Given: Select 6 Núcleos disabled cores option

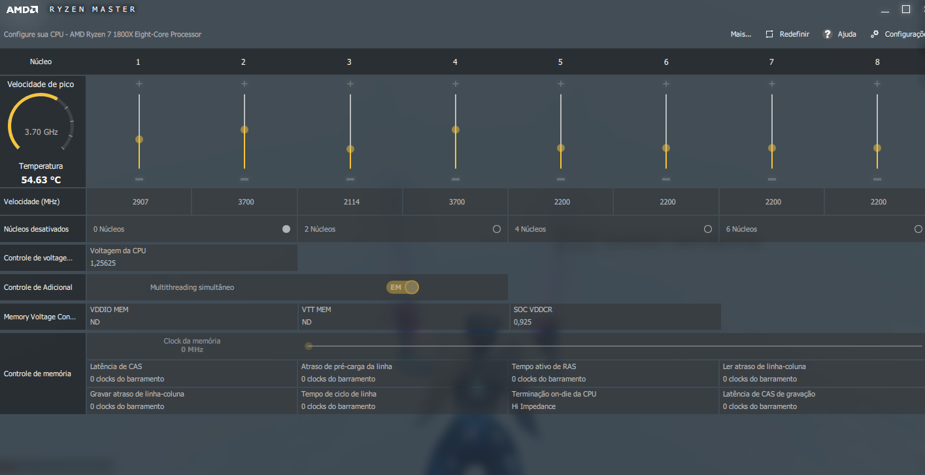Looking at the screenshot, I should click(x=918, y=229).
